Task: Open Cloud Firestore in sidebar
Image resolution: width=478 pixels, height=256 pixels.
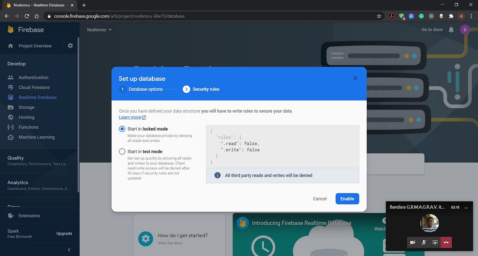Action: point(34,87)
